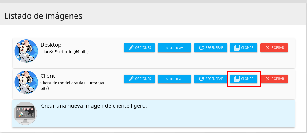Viewport: 307px width, 133px height.
Task: Click pencil icon in Client's Opciones button
Action: click(131, 79)
